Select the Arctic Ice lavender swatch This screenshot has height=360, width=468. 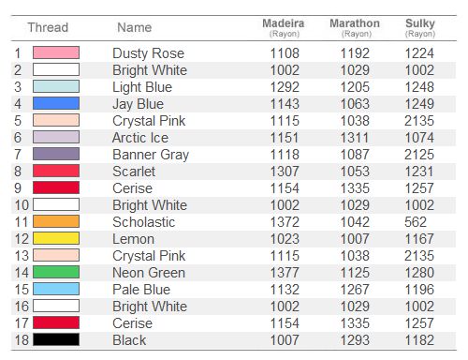56,137
